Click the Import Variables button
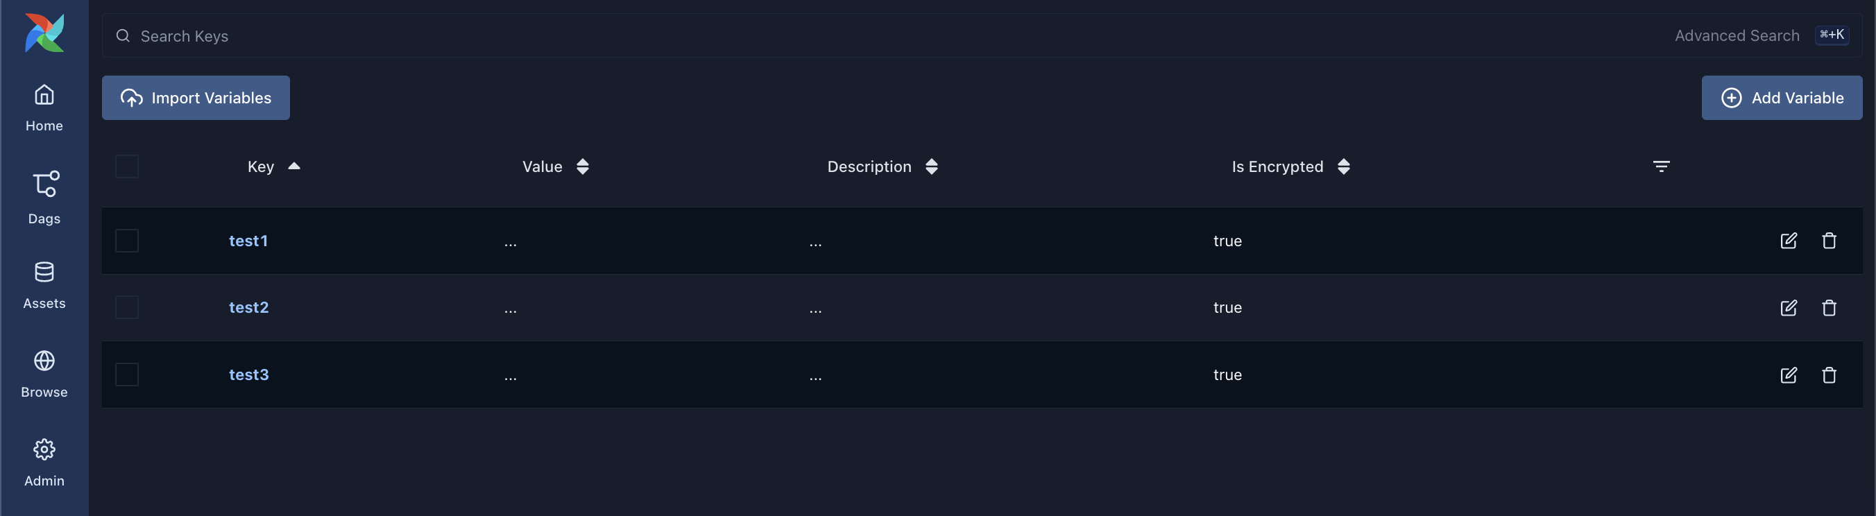The image size is (1876, 516). pos(196,98)
